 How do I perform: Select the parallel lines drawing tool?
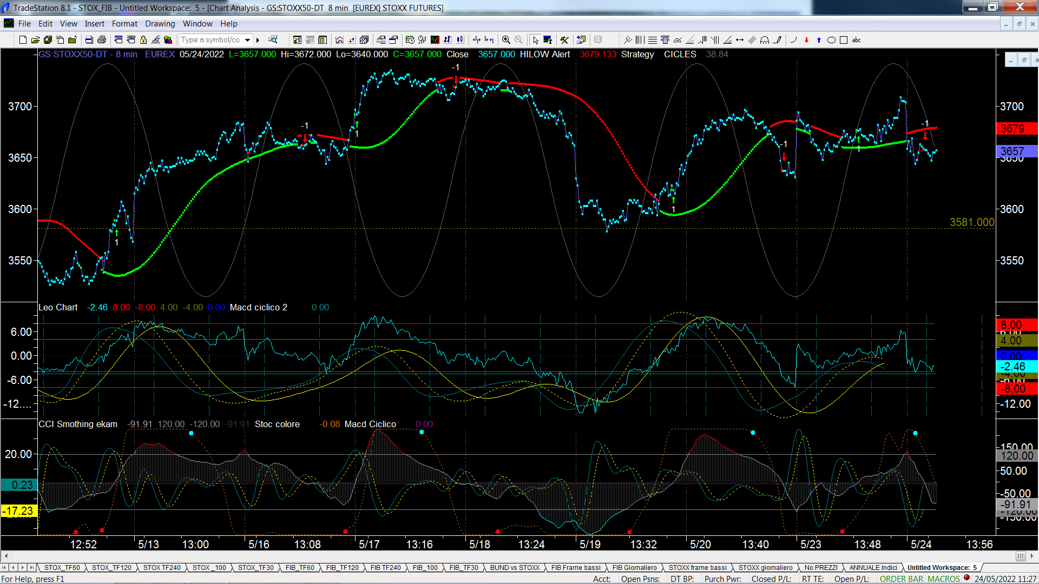tap(752, 39)
